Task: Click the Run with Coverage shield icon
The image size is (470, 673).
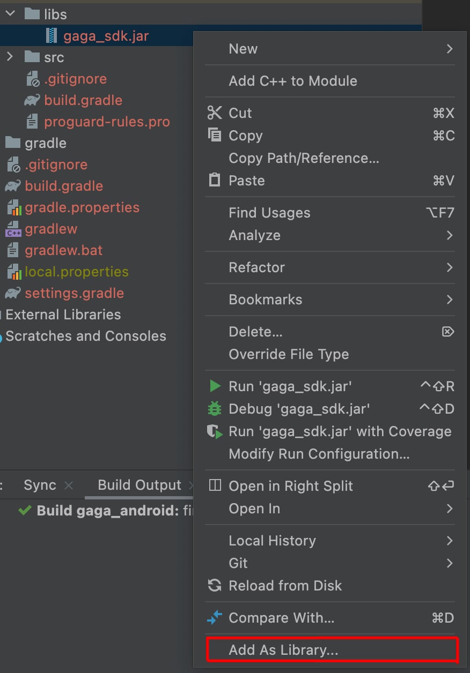Action: (215, 432)
